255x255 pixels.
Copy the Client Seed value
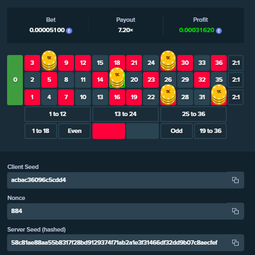(x=235, y=180)
